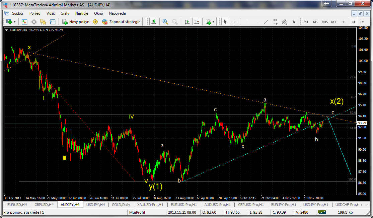Open the Nástroje menu
Screen dimensions: 373x218
pos(82,13)
